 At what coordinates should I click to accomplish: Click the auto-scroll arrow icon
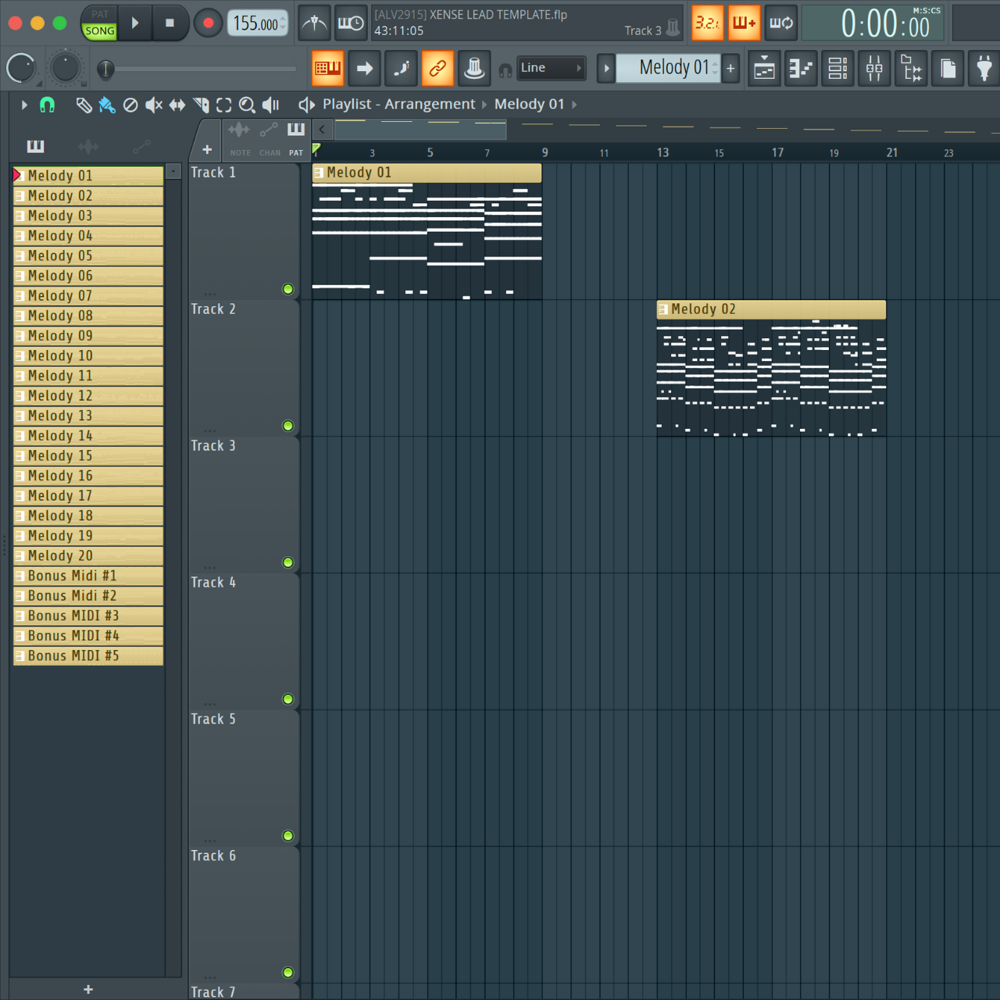pos(365,68)
